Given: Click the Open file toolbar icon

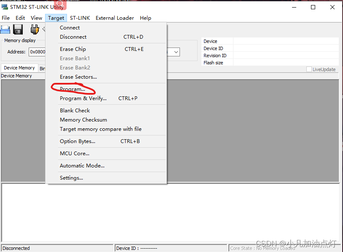Looking at the screenshot, I should pyautogui.click(x=5, y=29).
